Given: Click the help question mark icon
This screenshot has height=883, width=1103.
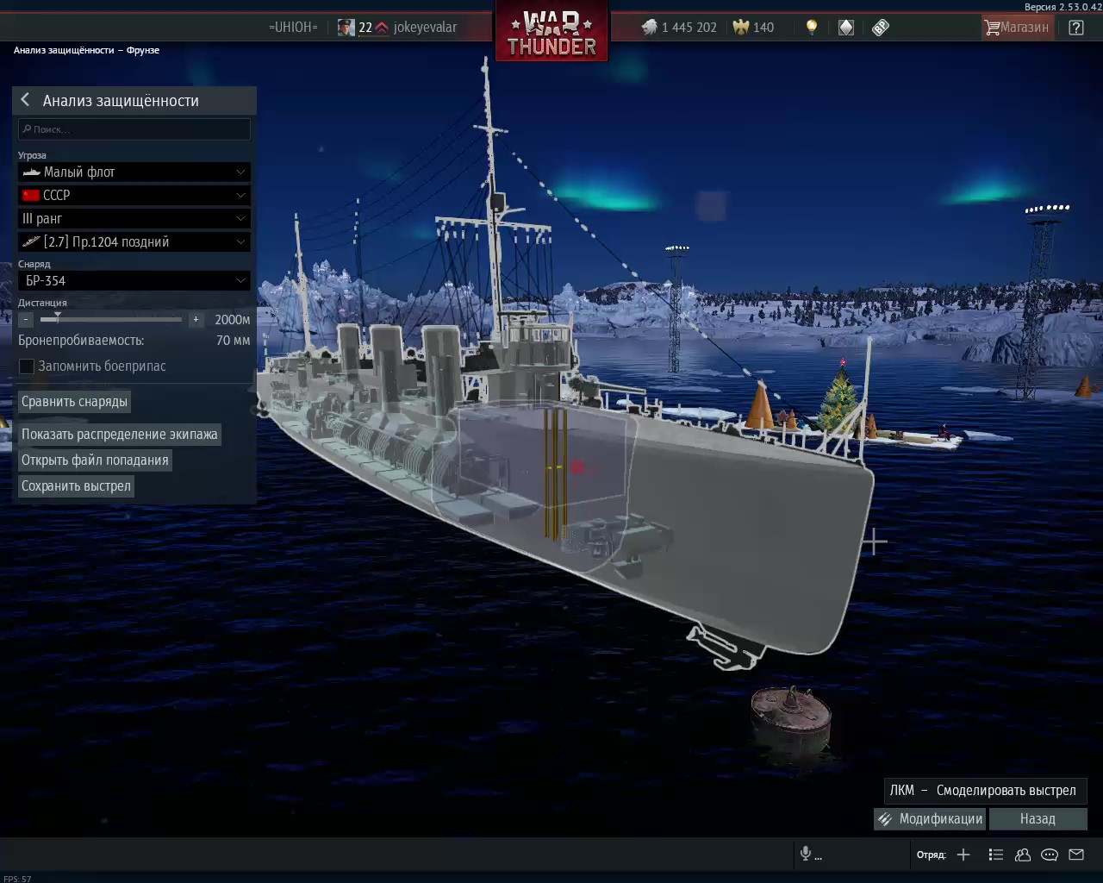Looking at the screenshot, I should 1076,28.
